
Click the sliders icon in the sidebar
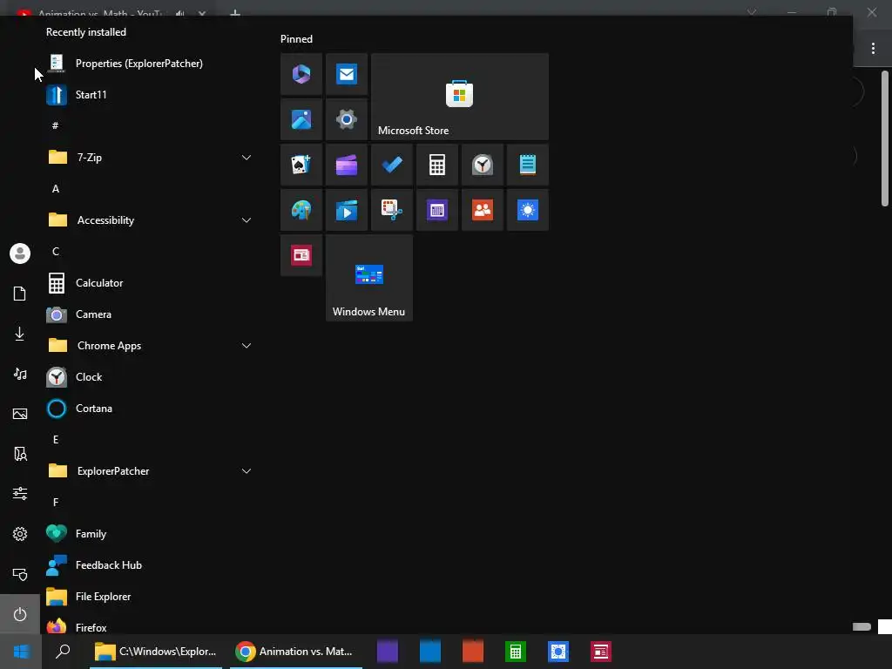tap(20, 493)
